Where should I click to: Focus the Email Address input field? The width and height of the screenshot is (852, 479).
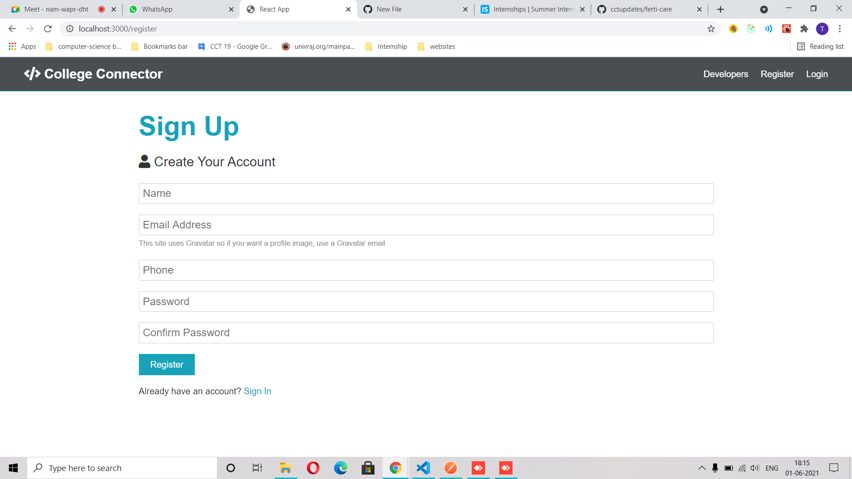point(426,225)
